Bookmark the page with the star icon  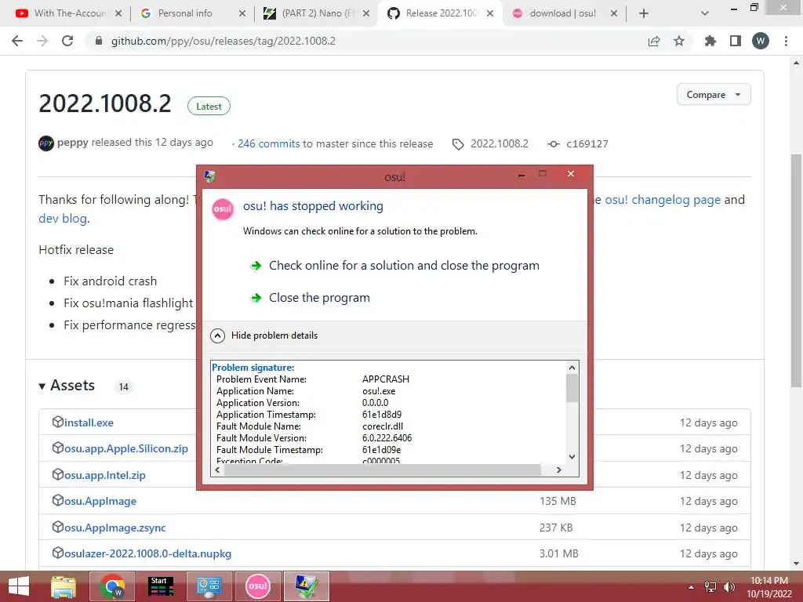click(x=679, y=41)
